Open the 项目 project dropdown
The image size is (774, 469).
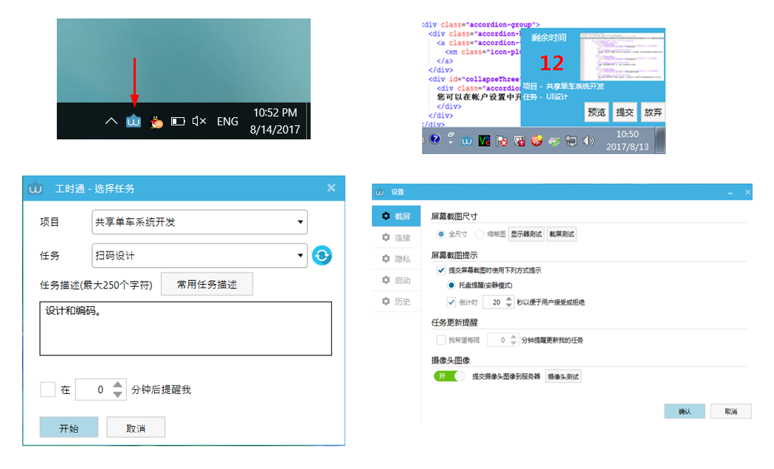pyautogui.click(x=200, y=222)
